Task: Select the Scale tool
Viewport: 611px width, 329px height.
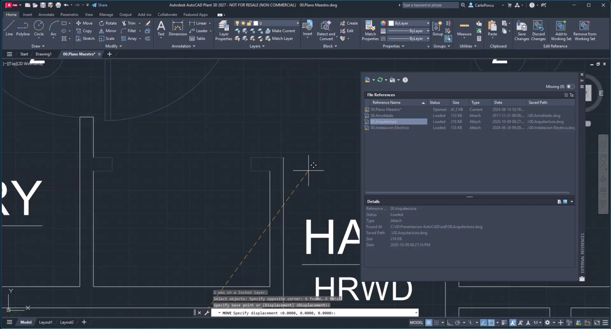Action: [107, 39]
